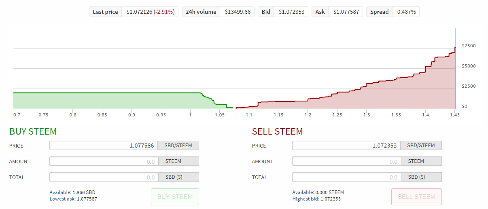The height and width of the screenshot is (209, 488).
Task: Select the Buy Steem total field
Action: tap(104, 177)
